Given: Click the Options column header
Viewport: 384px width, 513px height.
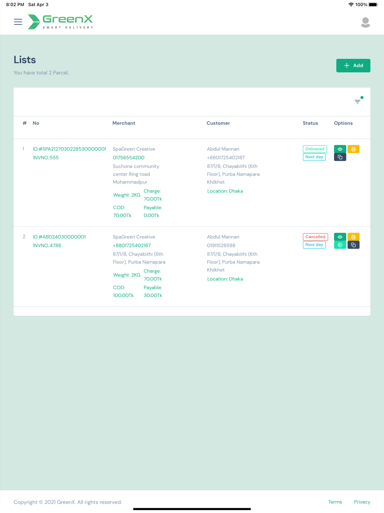Looking at the screenshot, I should click(x=343, y=123).
